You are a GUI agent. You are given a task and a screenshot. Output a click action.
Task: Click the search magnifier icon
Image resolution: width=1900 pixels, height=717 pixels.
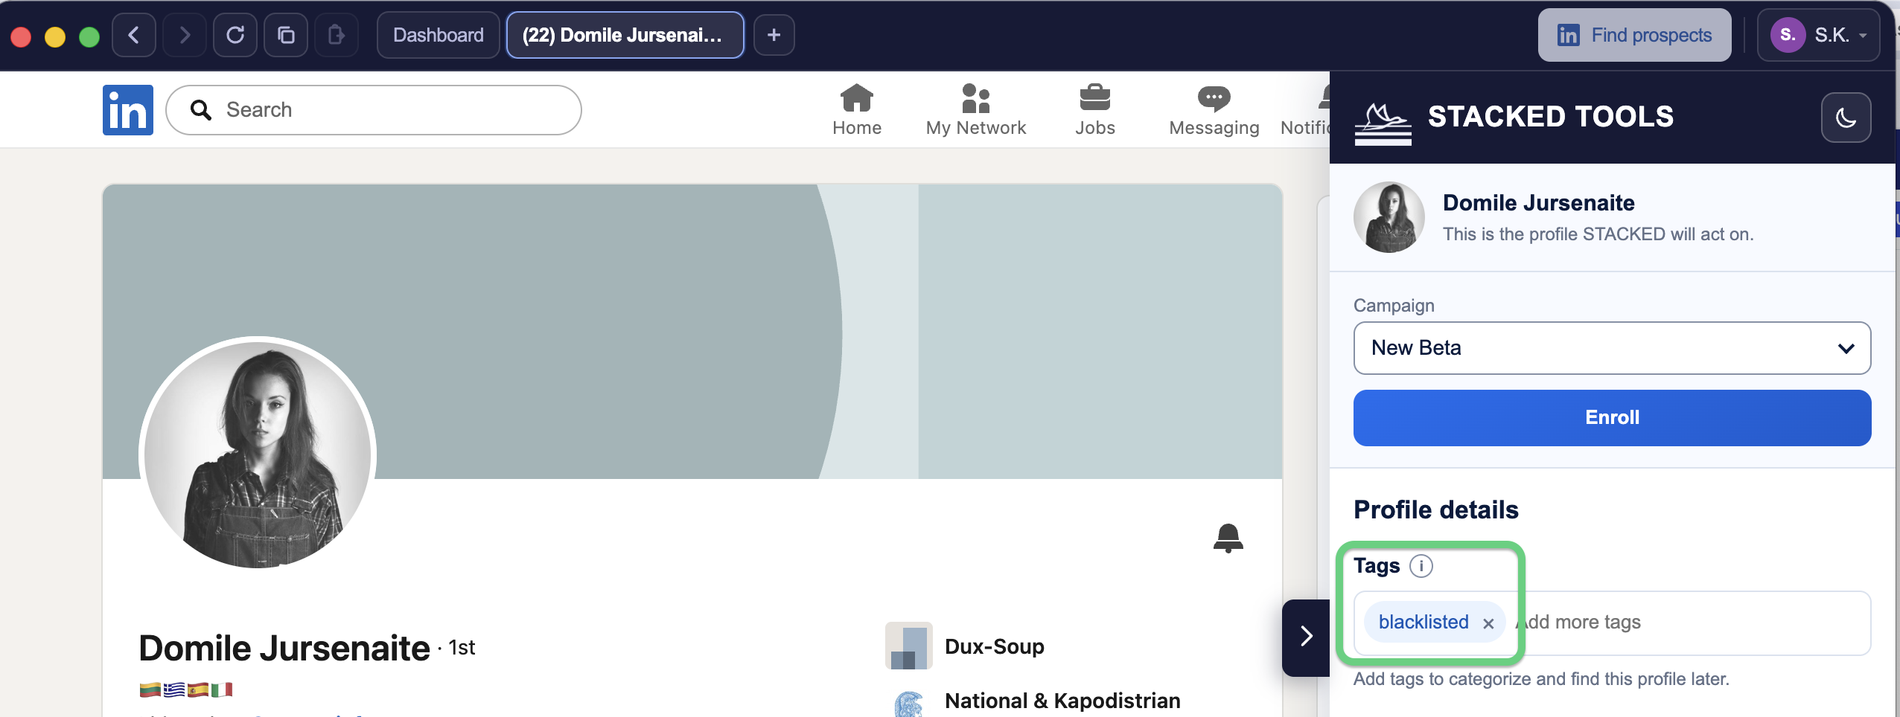(201, 110)
